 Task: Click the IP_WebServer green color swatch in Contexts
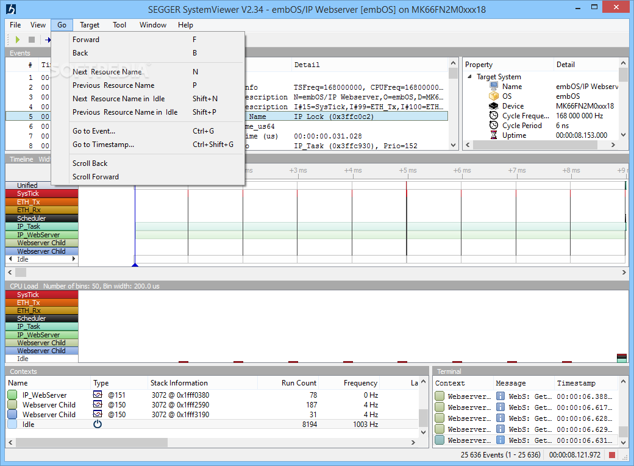(x=12, y=395)
